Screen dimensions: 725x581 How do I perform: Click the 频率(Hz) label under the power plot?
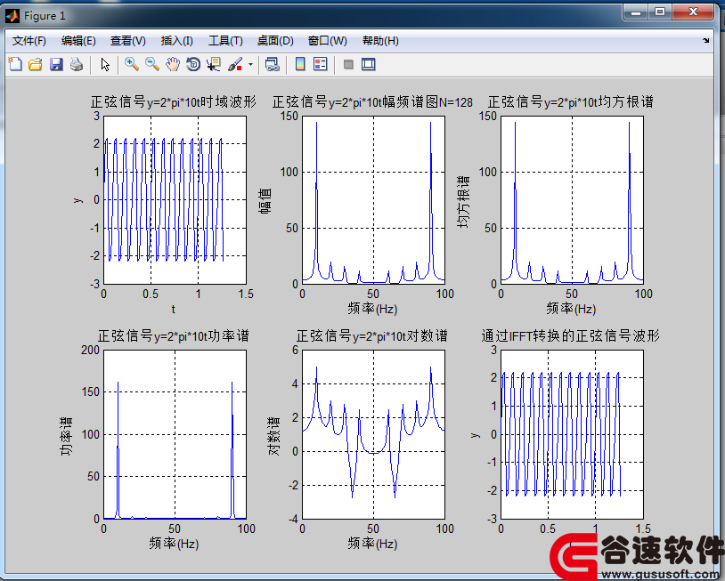tap(174, 543)
